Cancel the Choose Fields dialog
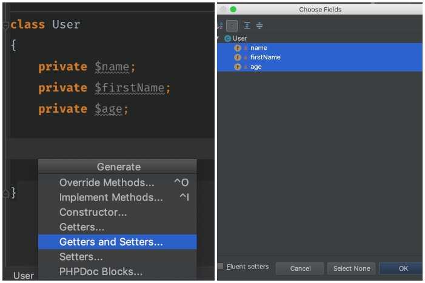 point(300,268)
